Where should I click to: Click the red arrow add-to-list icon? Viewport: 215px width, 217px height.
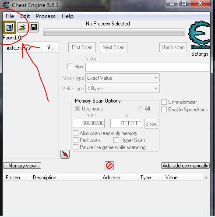point(65,154)
